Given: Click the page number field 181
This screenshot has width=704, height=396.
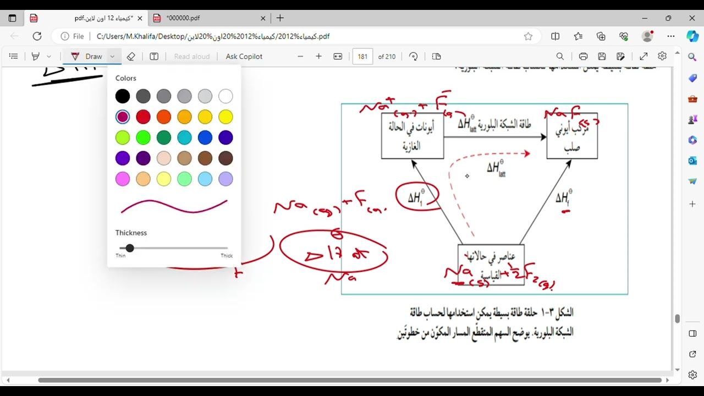Looking at the screenshot, I should click(x=362, y=56).
